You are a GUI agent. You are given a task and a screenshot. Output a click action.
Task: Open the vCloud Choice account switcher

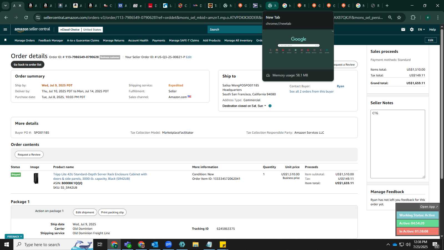point(81,29)
